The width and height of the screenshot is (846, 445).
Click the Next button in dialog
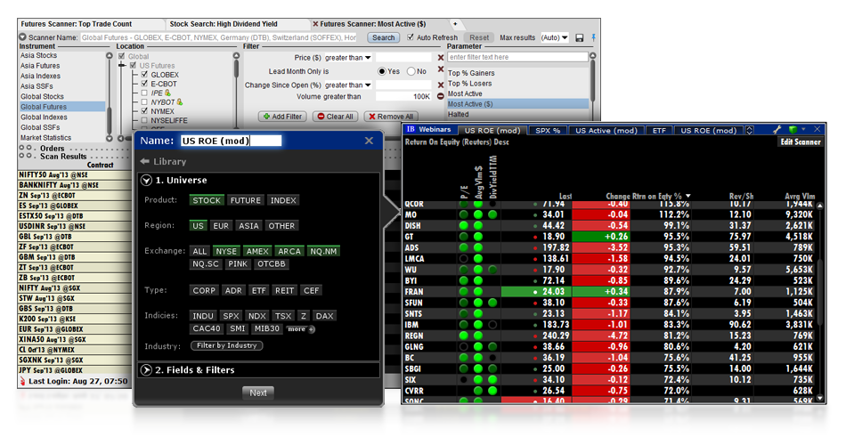click(258, 392)
